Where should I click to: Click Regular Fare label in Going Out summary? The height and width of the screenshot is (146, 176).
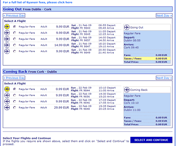(x=132, y=33)
